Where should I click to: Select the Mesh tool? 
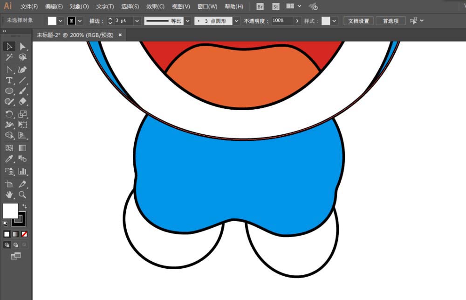(x=9, y=148)
